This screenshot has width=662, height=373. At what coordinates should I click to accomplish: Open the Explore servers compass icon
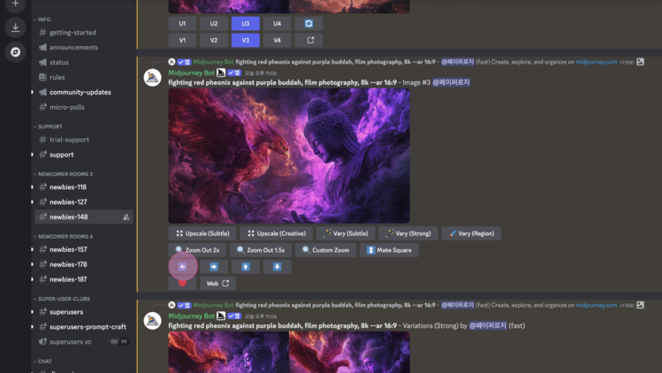tap(16, 52)
